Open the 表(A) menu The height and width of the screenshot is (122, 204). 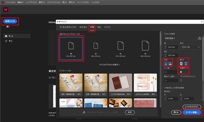point(64,2)
